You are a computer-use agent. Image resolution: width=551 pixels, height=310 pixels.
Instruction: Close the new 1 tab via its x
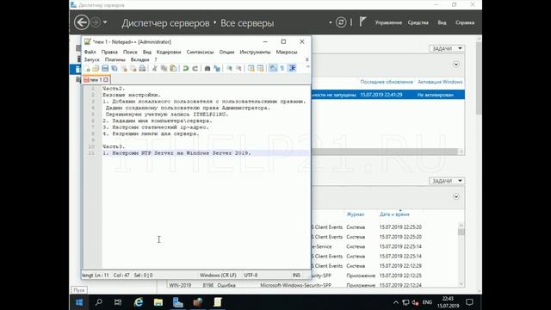pos(106,80)
